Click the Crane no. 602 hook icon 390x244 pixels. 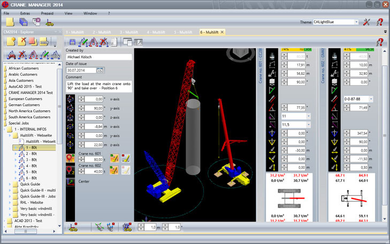[71, 170]
